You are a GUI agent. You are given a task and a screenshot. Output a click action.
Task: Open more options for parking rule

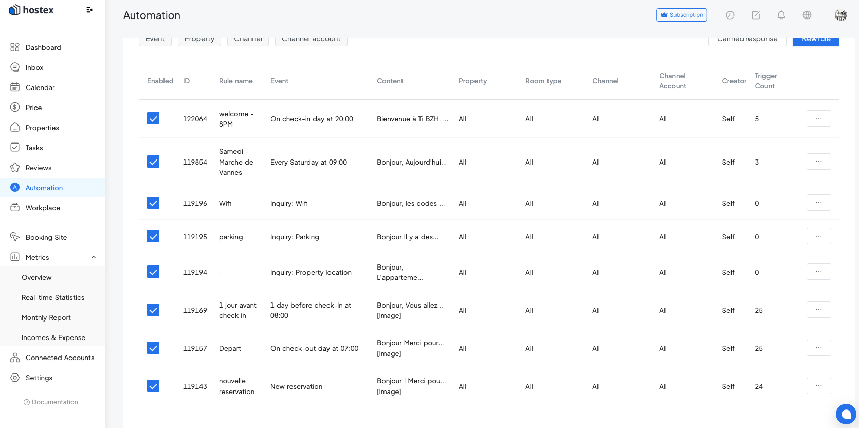click(x=818, y=236)
